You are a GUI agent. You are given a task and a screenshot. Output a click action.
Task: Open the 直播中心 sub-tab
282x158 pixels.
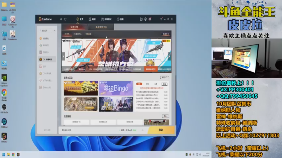(x=78, y=34)
